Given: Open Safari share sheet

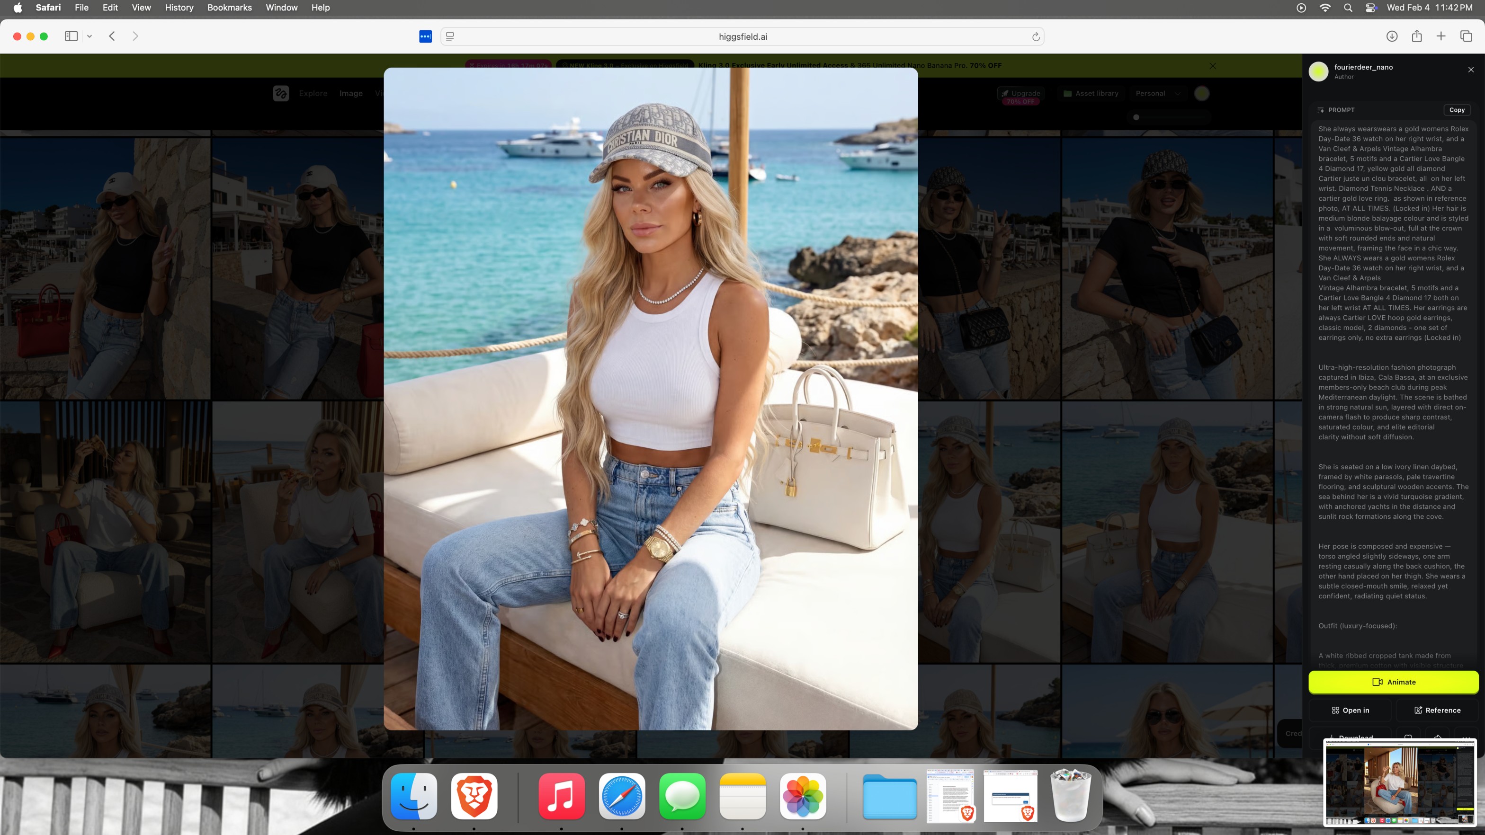Looking at the screenshot, I should 1416,36.
